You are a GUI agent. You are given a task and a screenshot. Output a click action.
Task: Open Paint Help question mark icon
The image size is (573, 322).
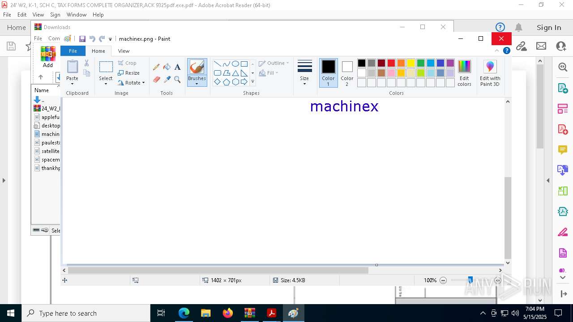[507, 51]
